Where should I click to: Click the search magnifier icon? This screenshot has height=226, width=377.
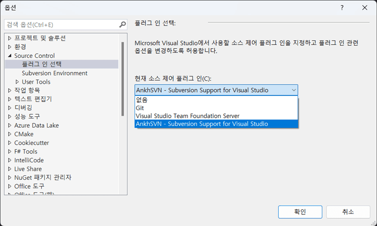click(122, 24)
